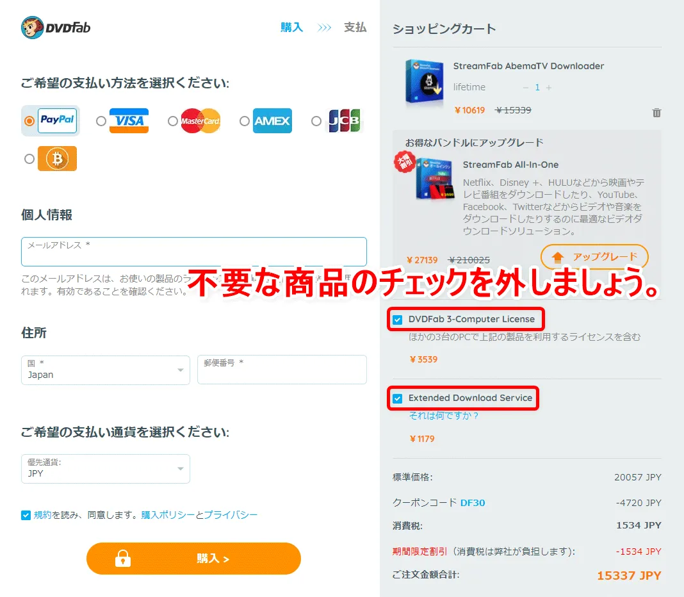Viewport: 684px width, 597px height.
Task: Click the ショッピングカート heading
Action: [444, 29]
